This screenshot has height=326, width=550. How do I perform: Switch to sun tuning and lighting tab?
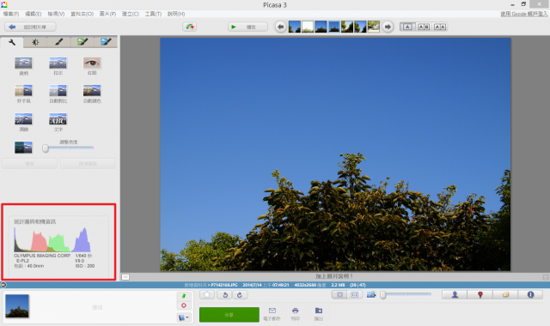(35, 42)
